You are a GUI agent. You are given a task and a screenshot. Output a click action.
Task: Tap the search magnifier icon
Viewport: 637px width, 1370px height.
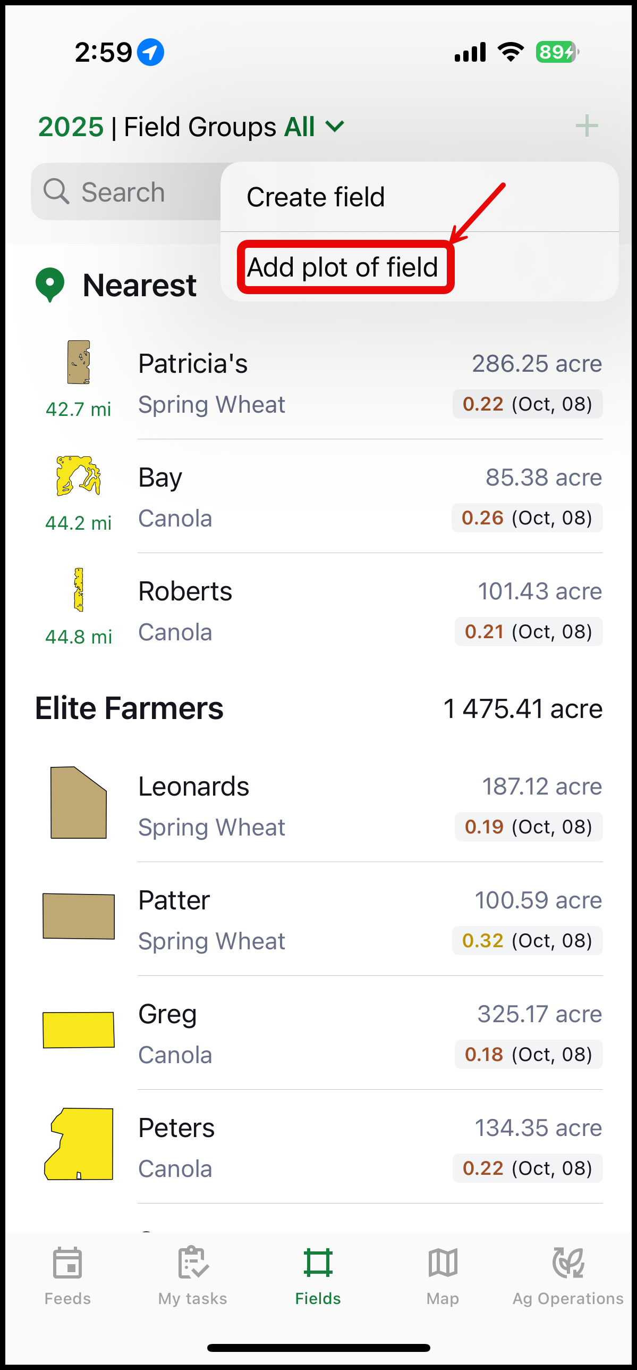pyautogui.click(x=56, y=191)
